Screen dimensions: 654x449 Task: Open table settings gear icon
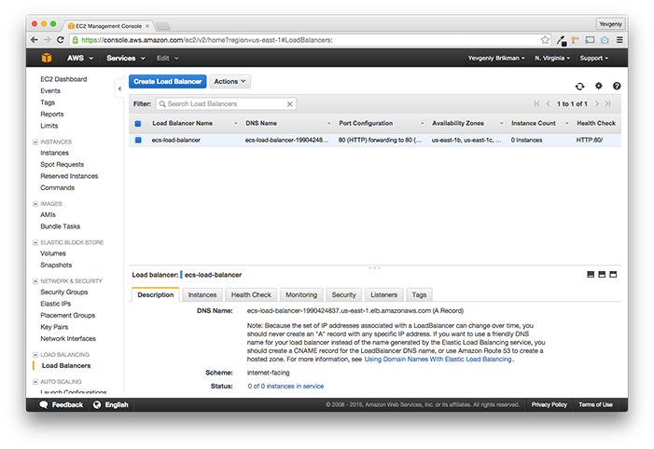click(x=599, y=86)
